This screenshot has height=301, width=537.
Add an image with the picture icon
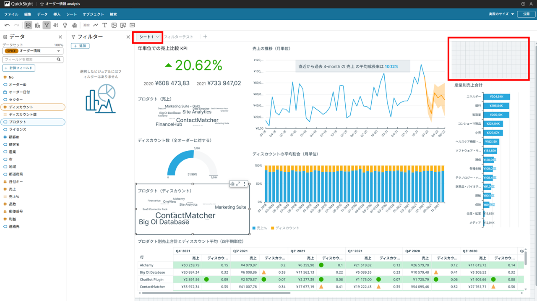point(114,25)
